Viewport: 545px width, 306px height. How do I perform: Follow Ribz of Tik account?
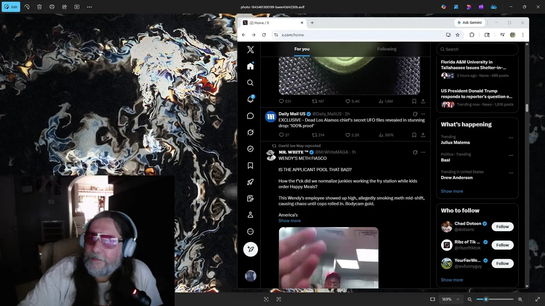(x=502, y=245)
